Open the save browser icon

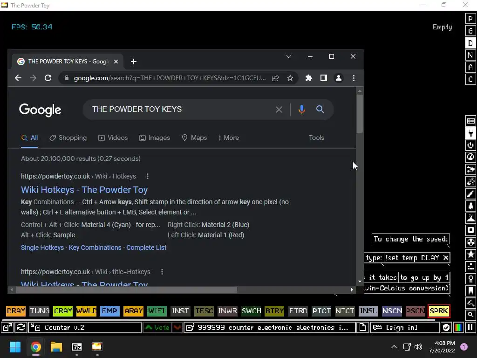coord(7,328)
